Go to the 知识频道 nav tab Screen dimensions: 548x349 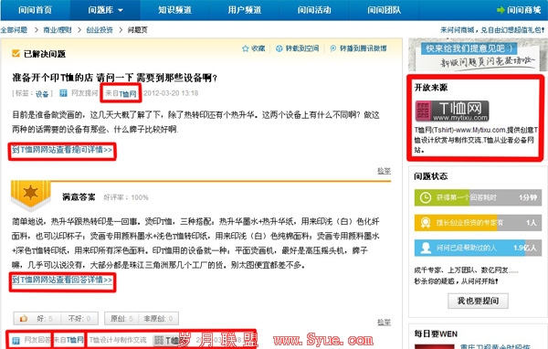174,10
